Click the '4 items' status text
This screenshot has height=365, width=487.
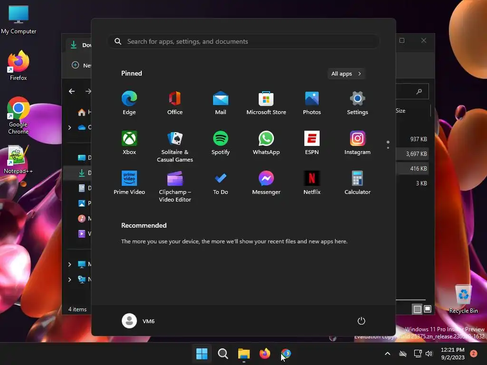[78, 309]
